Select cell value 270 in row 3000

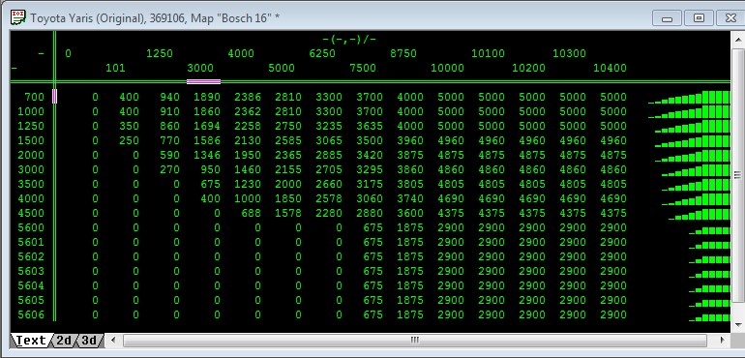click(169, 169)
